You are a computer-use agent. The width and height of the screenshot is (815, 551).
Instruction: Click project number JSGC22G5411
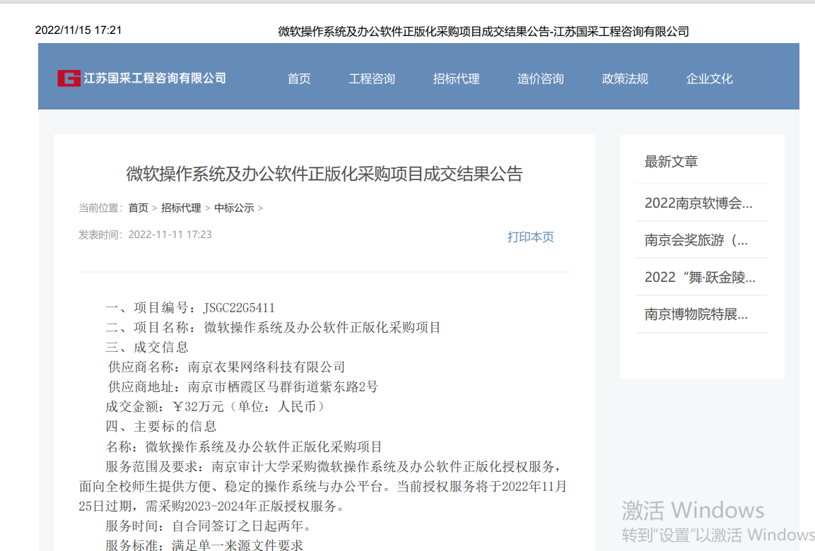(x=239, y=308)
